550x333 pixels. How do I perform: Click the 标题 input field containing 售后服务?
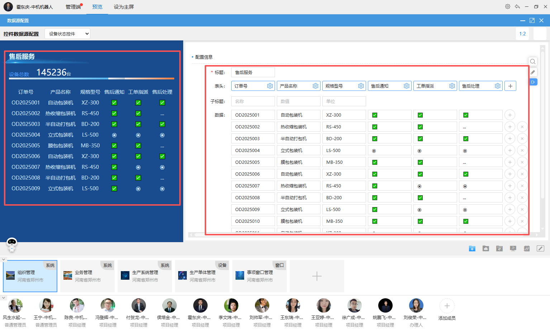253,72
